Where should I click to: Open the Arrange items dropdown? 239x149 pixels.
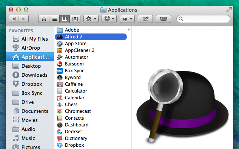pos(127,19)
